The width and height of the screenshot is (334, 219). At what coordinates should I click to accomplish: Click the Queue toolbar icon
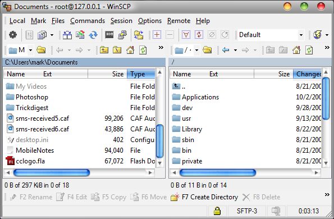click(42, 35)
